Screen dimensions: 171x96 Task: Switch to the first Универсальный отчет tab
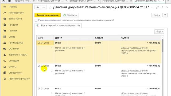pyautogui.click(x=50, y=1)
